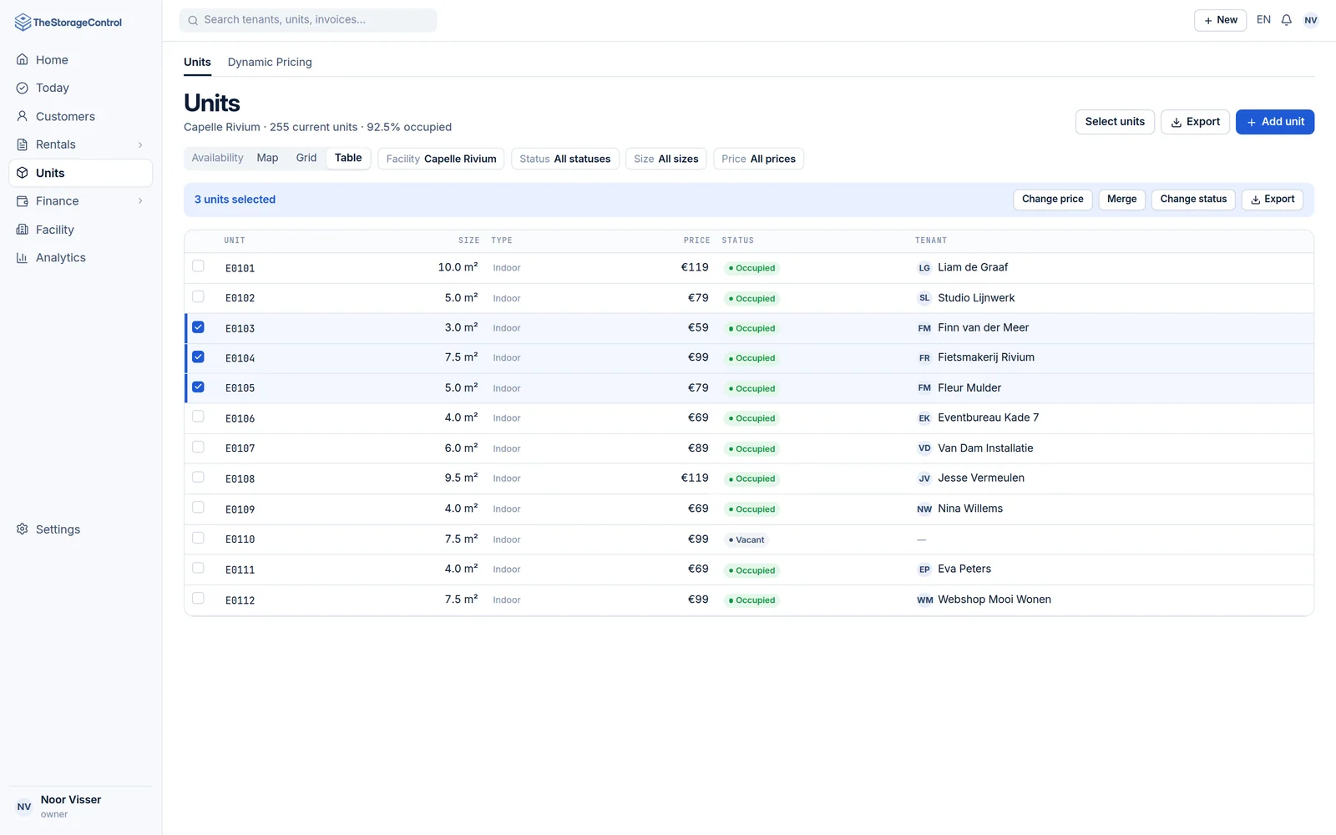Click the blue Add unit button
The image size is (1336, 835).
click(1275, 122)
